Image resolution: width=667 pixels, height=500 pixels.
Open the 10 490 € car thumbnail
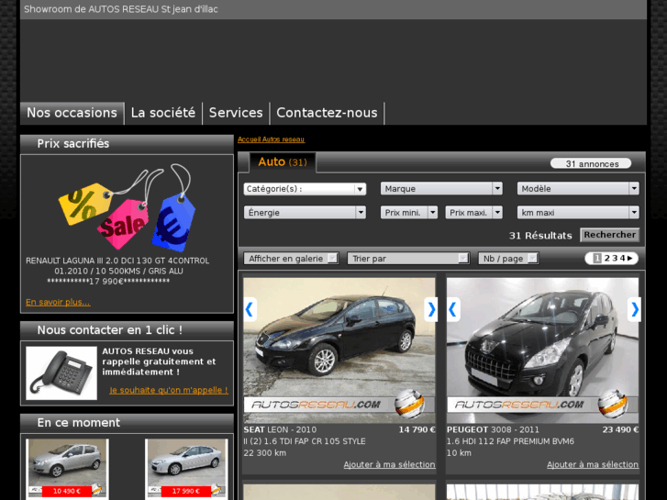click(x=67, y=468)
